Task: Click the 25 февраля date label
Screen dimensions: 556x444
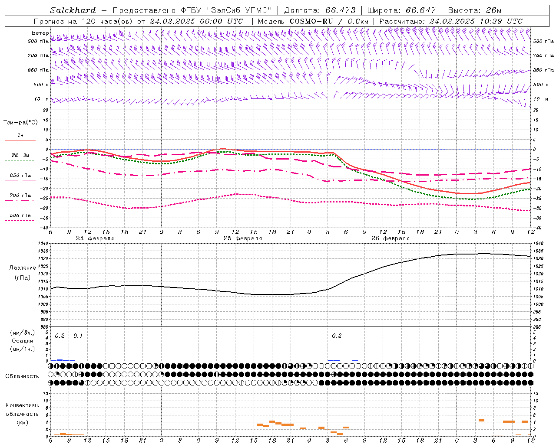Action: tap(243, 238)
